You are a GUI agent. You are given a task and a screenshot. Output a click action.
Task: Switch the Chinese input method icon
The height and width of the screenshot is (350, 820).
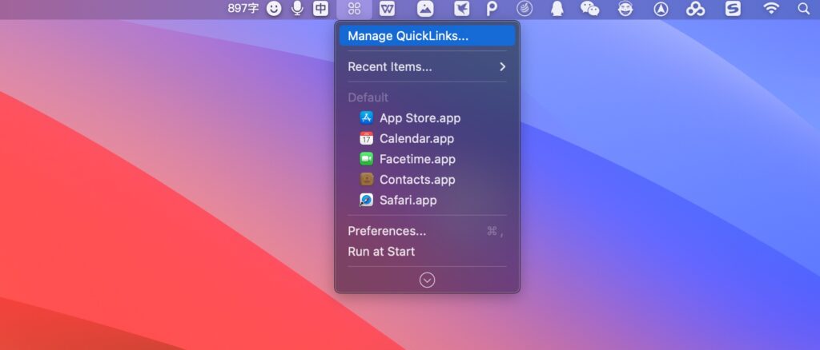tap(320, 8)
